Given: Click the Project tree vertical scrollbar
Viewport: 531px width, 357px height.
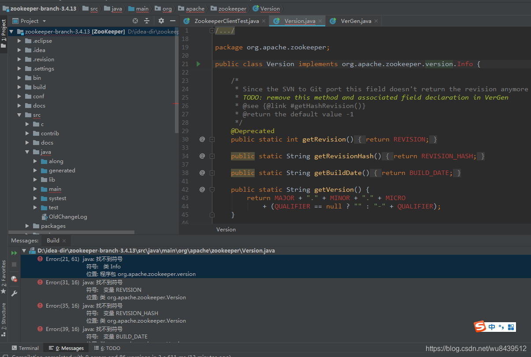Looking at the screenshot, I should click(177, 79).
